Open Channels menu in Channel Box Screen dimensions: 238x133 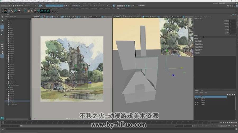(197, 17)
